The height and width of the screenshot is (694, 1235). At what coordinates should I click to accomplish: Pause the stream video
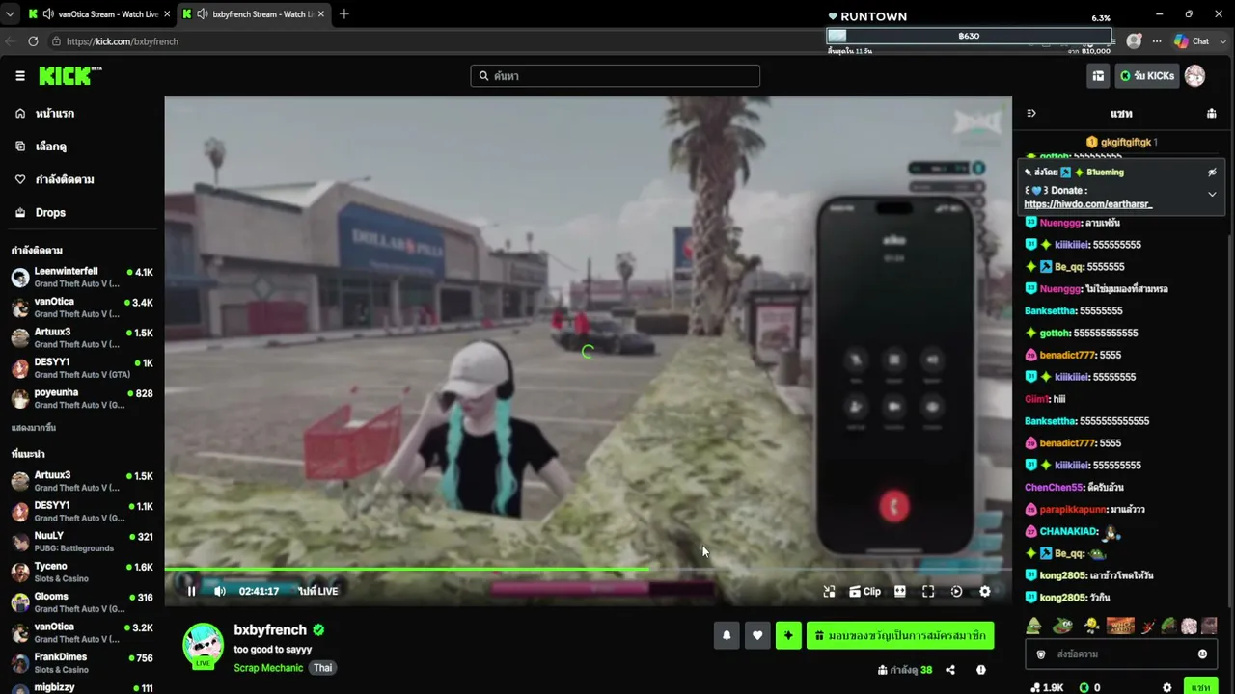click(x=191, y=591)
